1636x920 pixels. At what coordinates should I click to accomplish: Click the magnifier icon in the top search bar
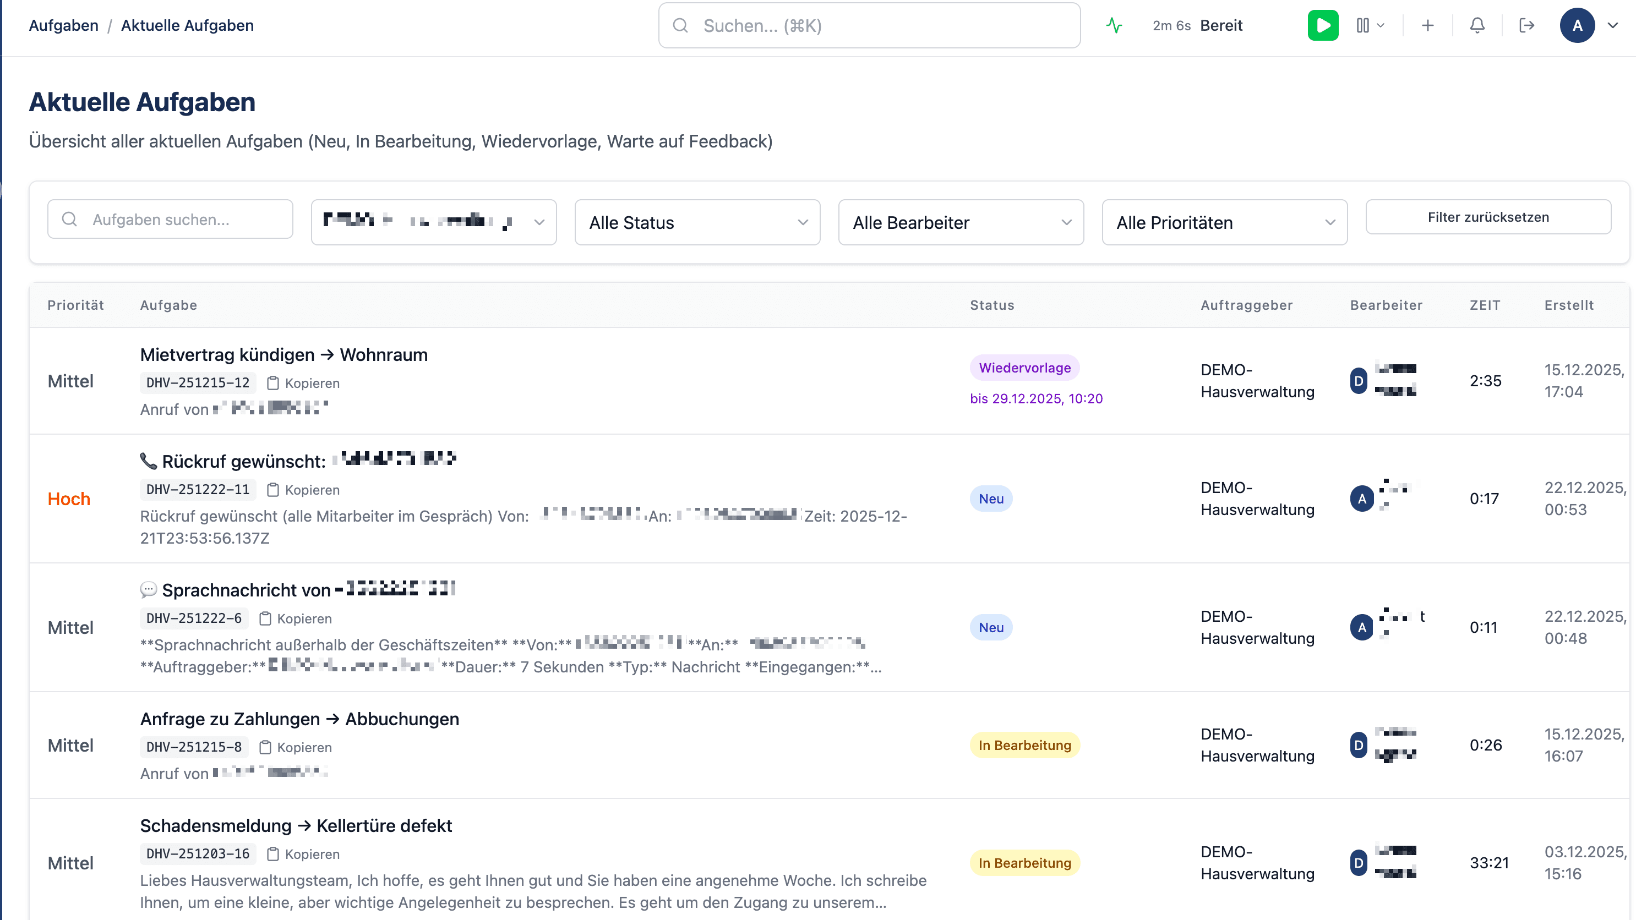pos(680,25)
